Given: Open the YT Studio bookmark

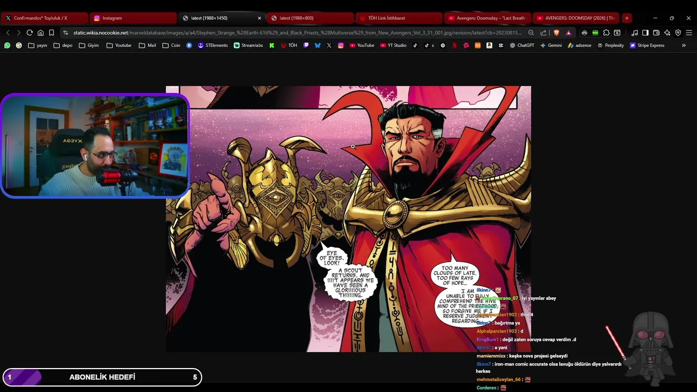Looking at the screenshot, I should tap(393, 45).
